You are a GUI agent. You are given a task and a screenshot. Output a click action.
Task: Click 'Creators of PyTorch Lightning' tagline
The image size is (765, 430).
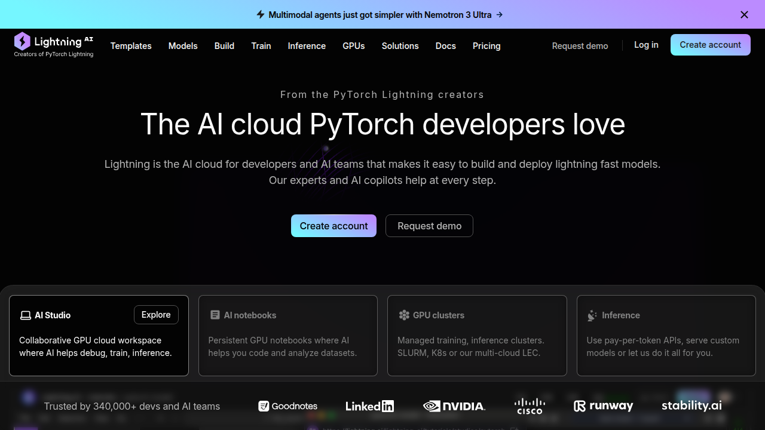pos(54,54)
